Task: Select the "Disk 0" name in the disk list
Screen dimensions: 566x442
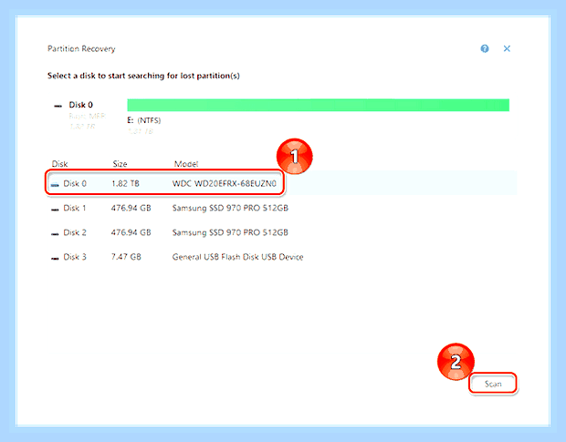Action: coord(75,184)
